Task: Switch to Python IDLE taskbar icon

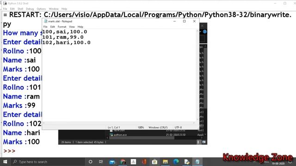Action: (x=187, y=162)
